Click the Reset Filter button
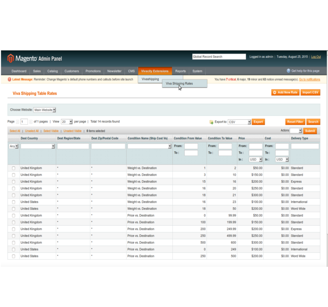The width and height of the screenshot is (328, 307). point(295,122)
